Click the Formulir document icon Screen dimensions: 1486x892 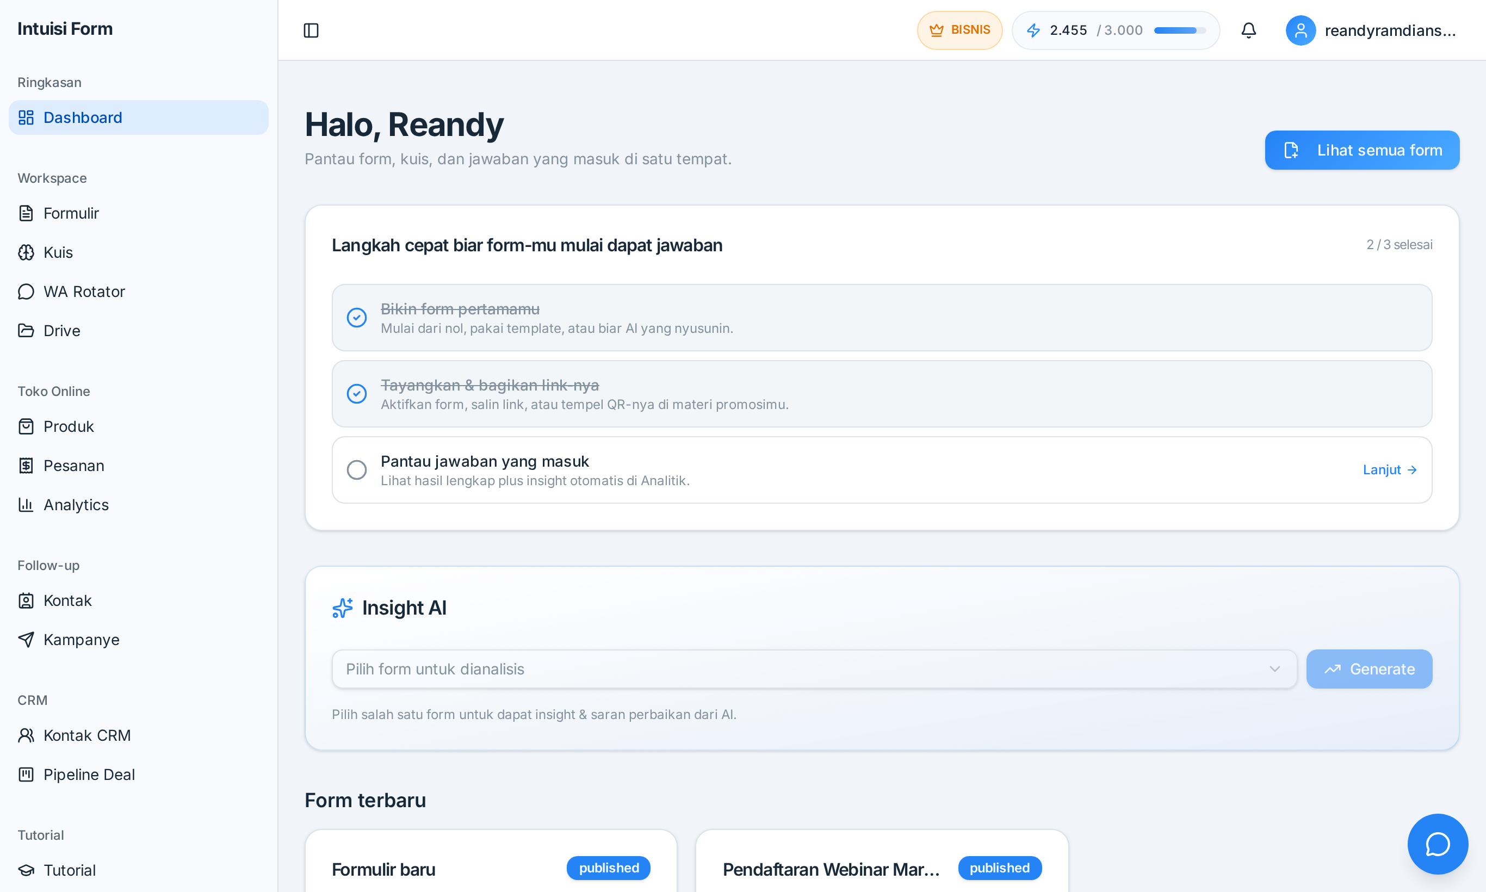tap(26, 213)
